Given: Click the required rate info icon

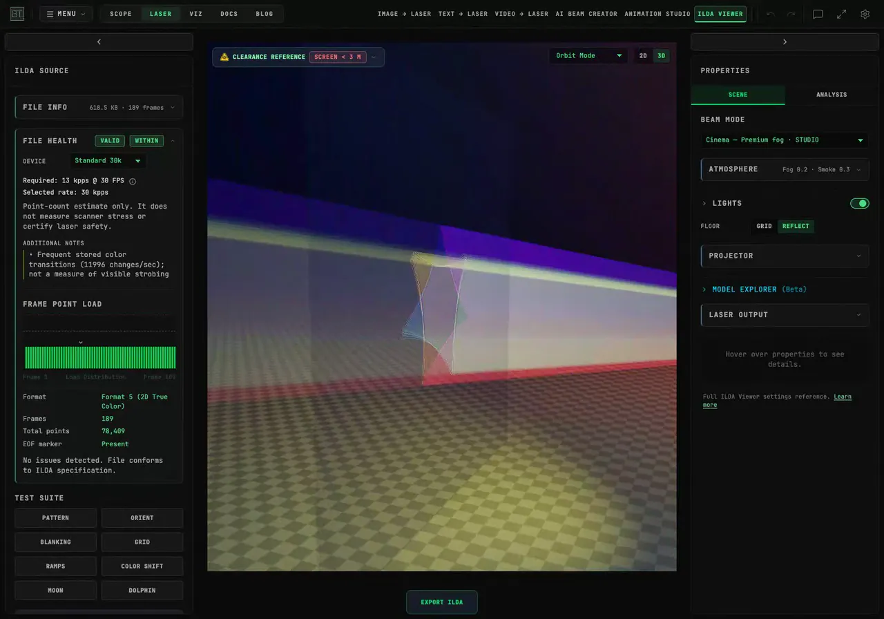Looking at the screenshot, I should (133, 182).
